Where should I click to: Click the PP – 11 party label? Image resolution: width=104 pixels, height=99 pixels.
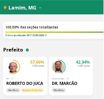pyautogui.click(x=10, y=79)
